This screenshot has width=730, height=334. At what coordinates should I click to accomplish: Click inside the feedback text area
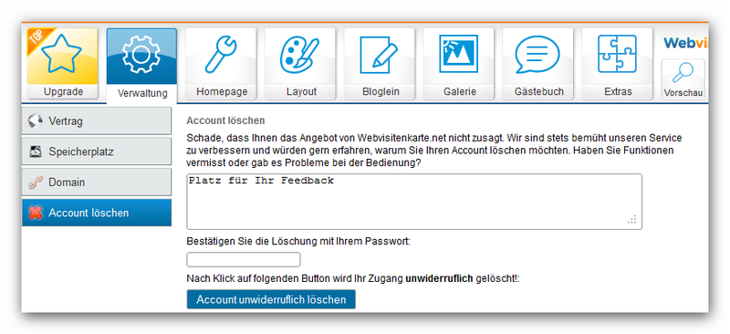pos(414,202)
